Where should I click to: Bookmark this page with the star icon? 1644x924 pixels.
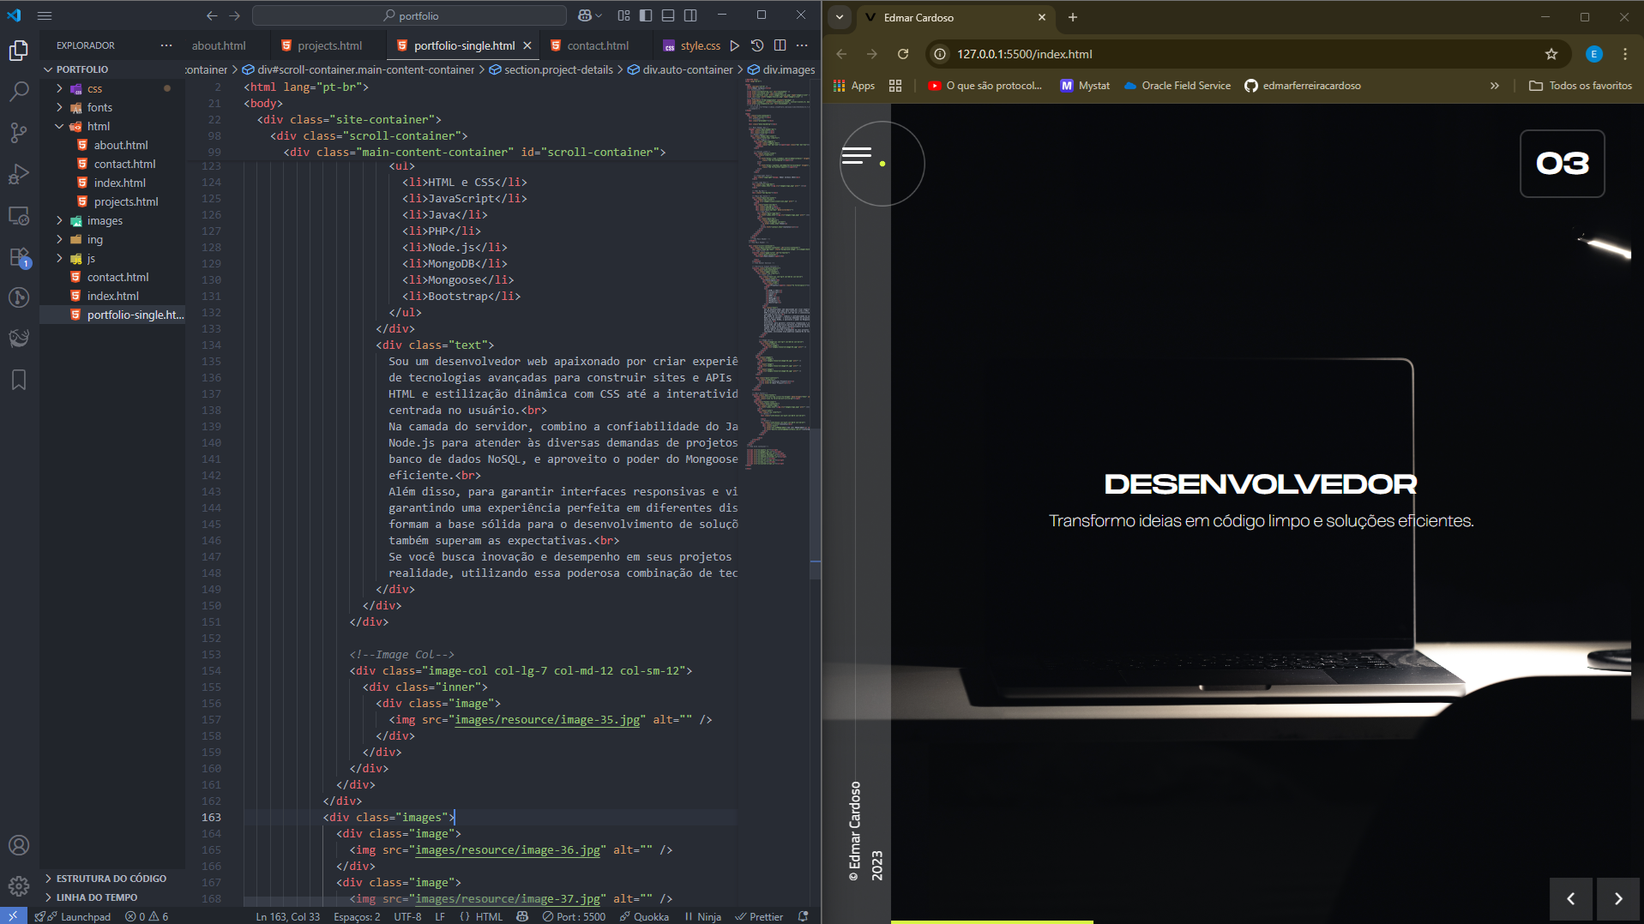1551,54
